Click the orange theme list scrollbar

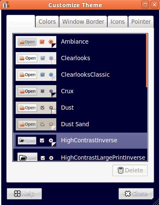[x=147, y=61]
